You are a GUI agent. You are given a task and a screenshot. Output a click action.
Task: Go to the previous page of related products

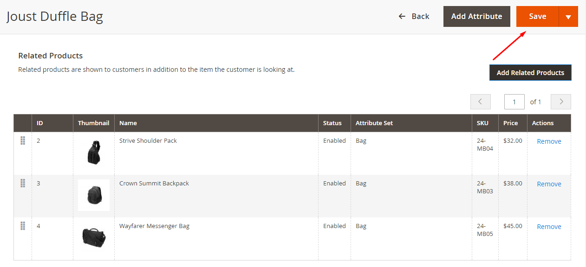(x=481, y=102)
